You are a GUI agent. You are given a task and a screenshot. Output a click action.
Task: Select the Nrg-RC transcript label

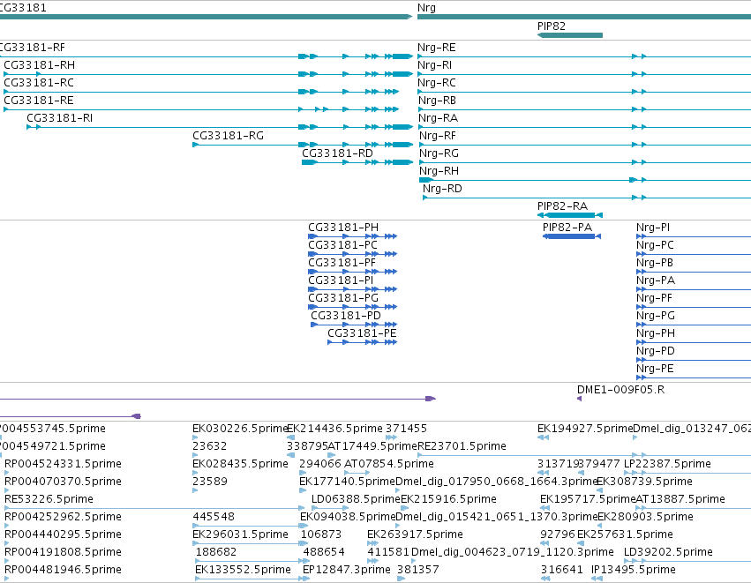(437, 83)
